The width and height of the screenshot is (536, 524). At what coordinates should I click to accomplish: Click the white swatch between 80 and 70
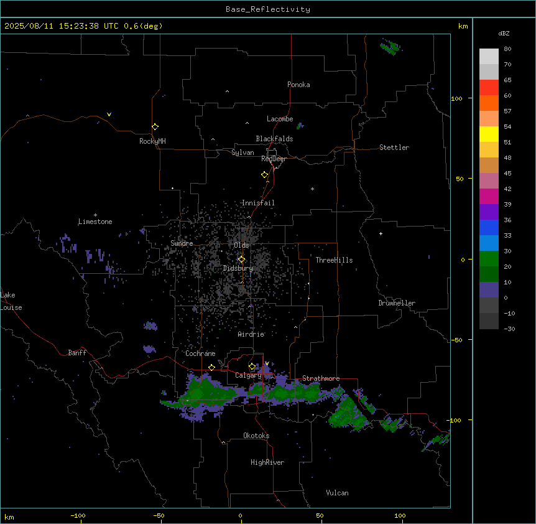489,57
